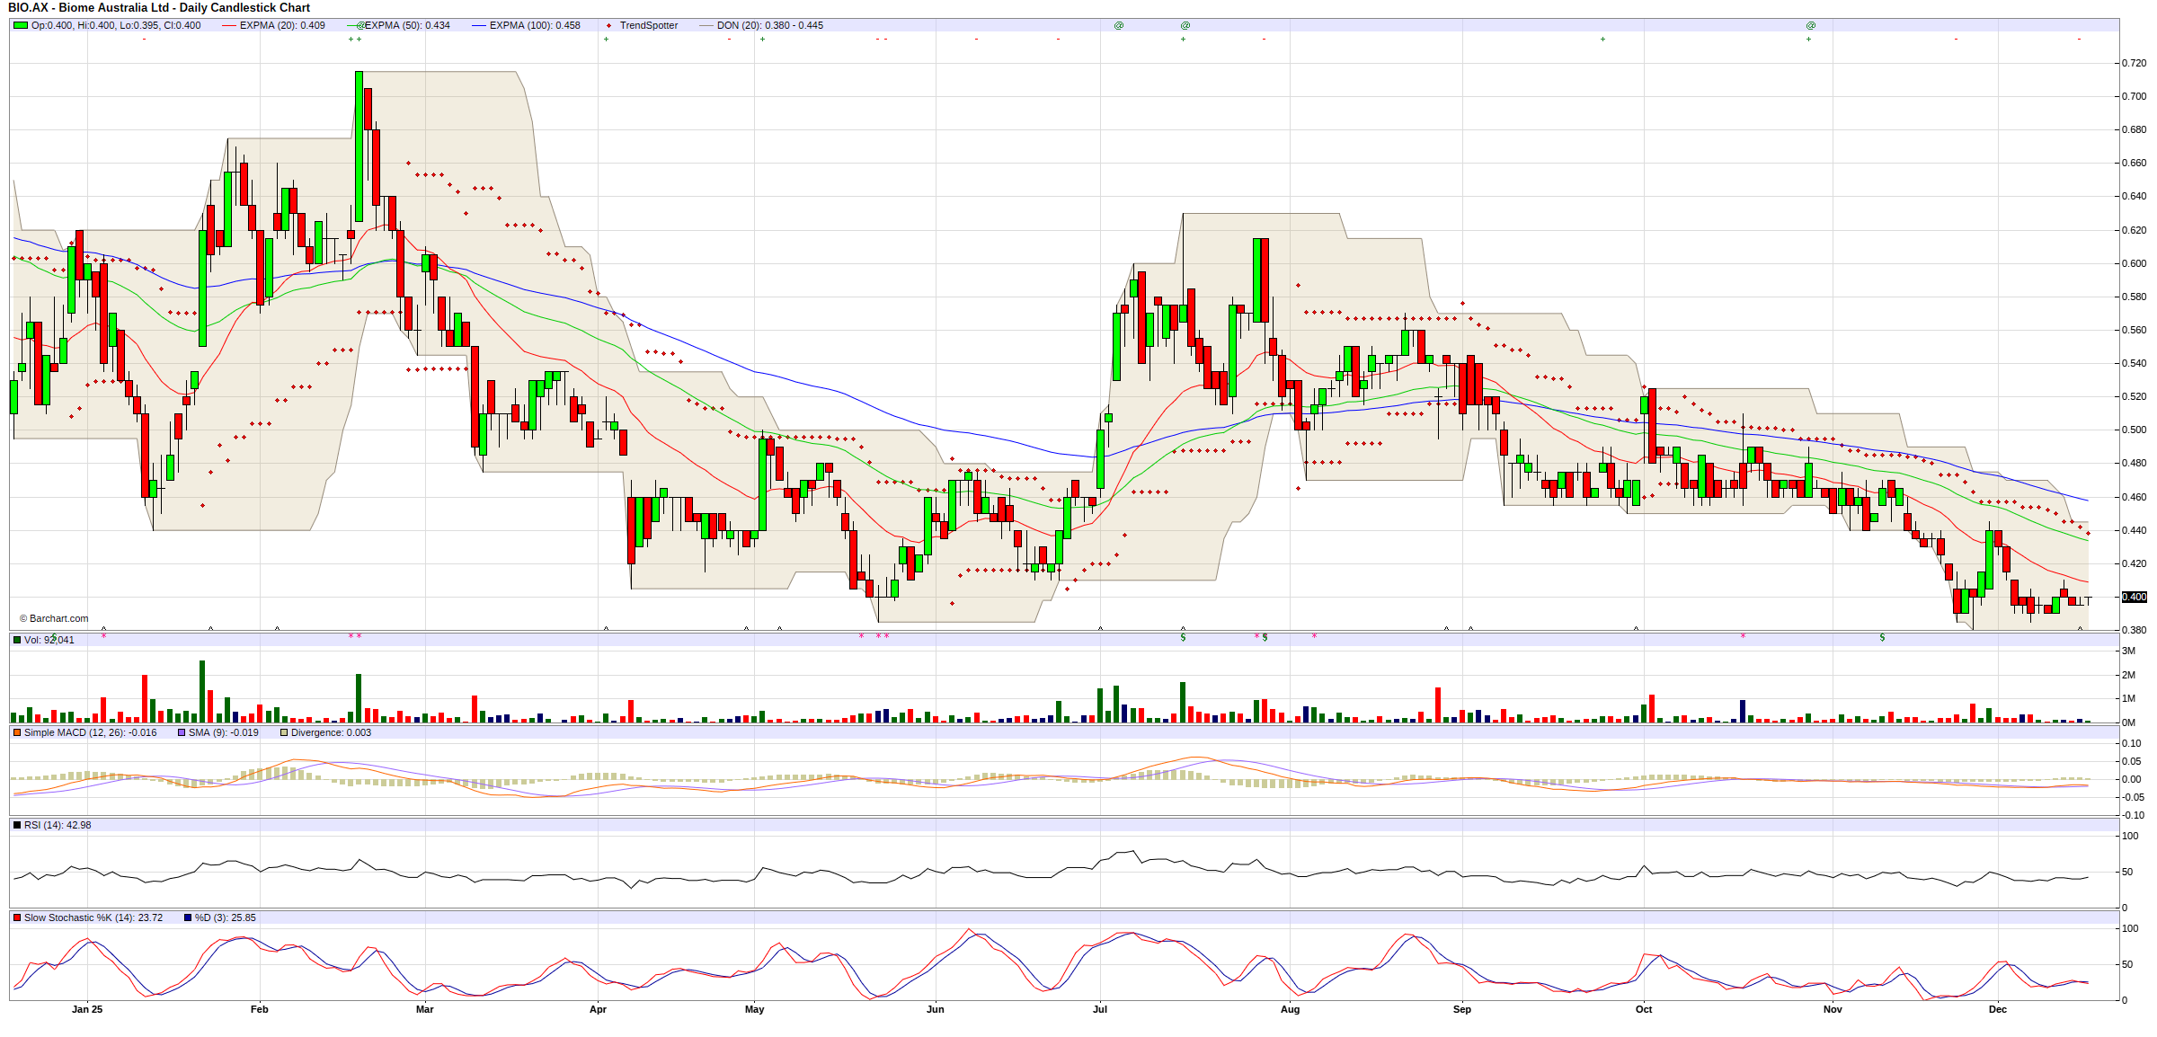Click the green candlestick OHLC legend swatch
The height and width of the screenshot is (1037, 2157).
(x=20, y=25)
